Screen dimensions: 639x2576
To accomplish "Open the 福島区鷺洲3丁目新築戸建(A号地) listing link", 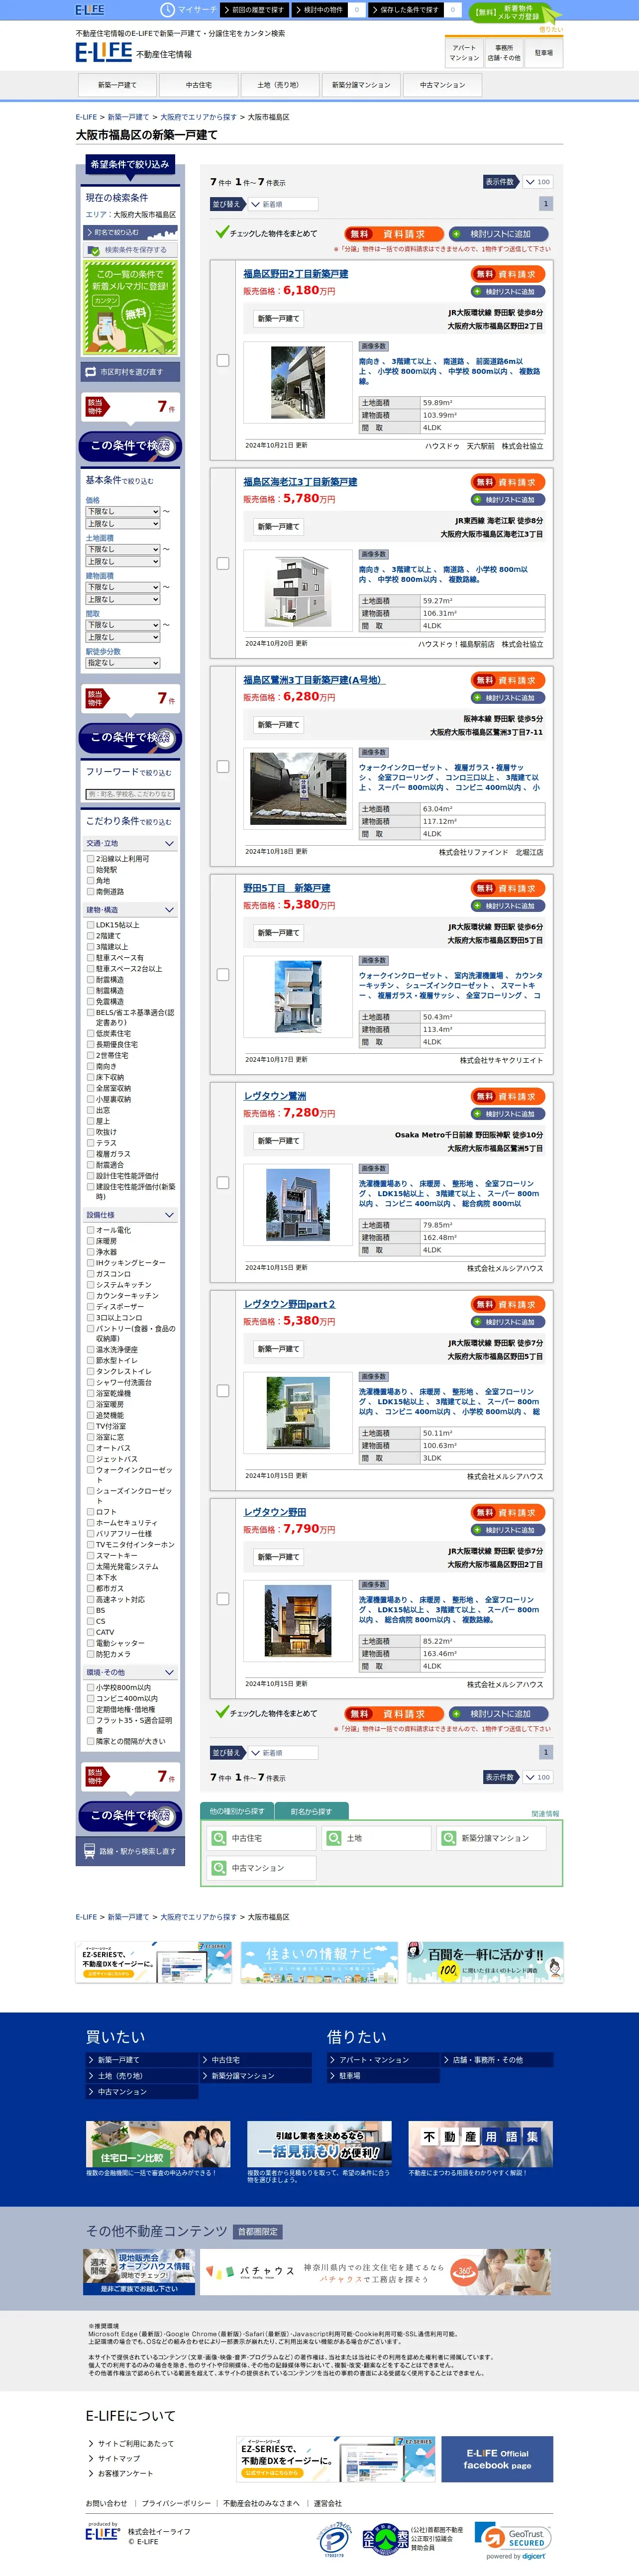I will pyautogui.click(x=313, y=680).
